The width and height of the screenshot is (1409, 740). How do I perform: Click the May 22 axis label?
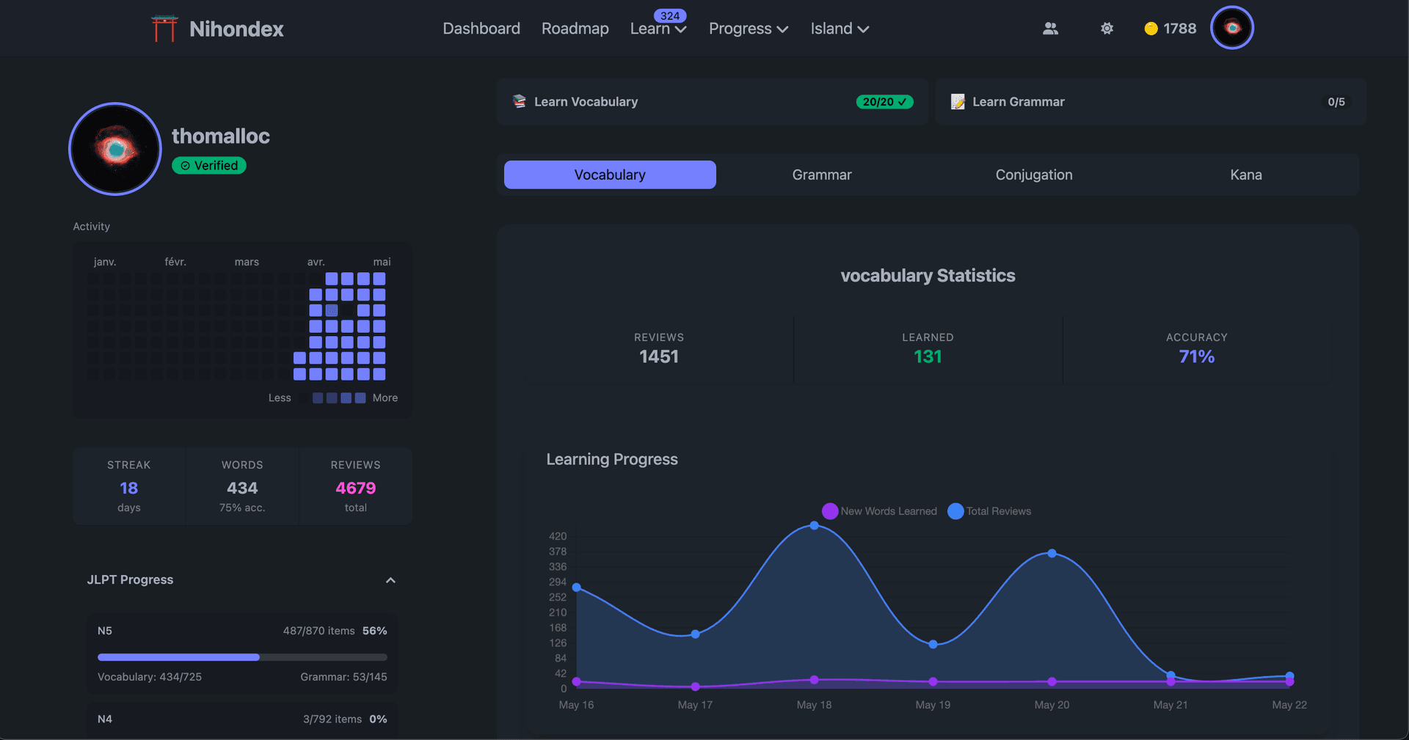click(1289, 705)
